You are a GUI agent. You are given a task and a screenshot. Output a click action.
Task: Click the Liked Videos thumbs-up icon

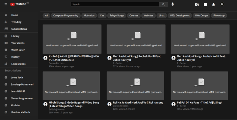coord(6,64)
